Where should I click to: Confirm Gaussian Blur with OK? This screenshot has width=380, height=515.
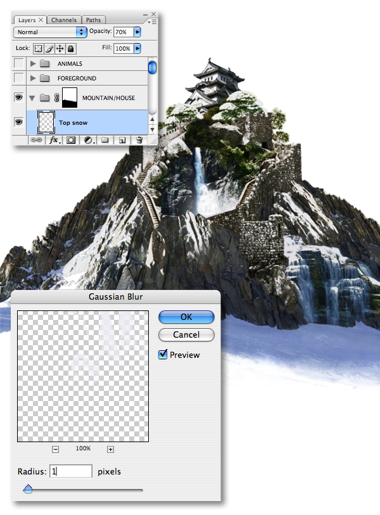[186, 317]
